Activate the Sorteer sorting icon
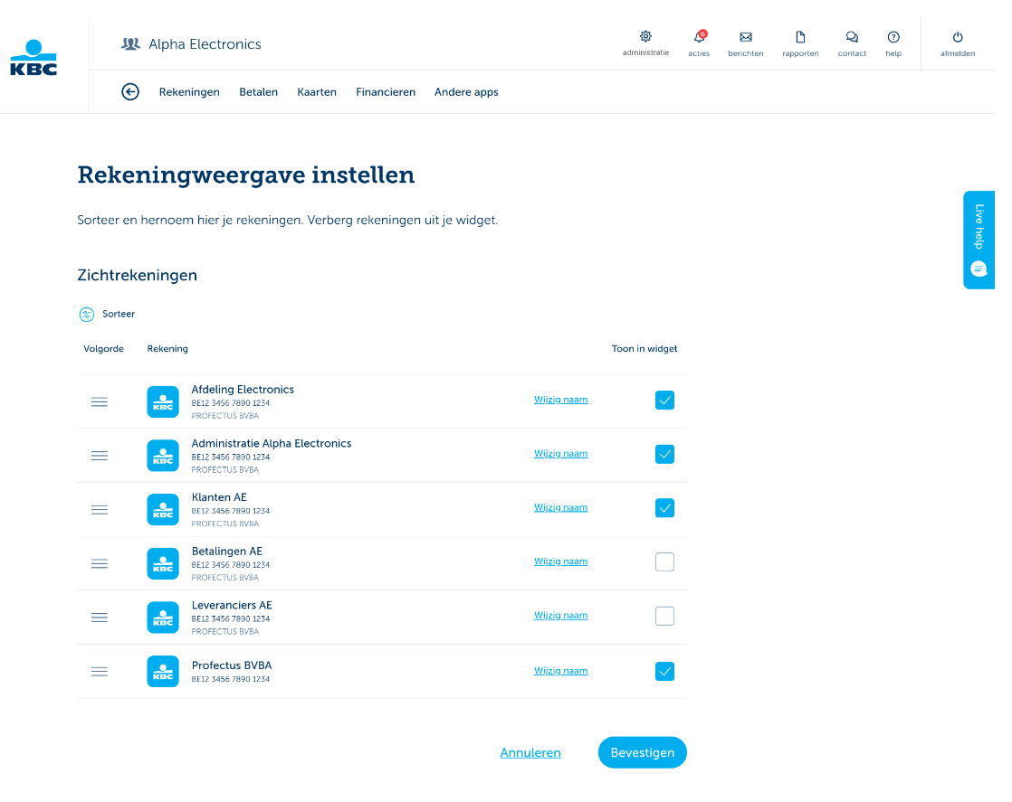The image size is (1012, 802). [86, 314]
